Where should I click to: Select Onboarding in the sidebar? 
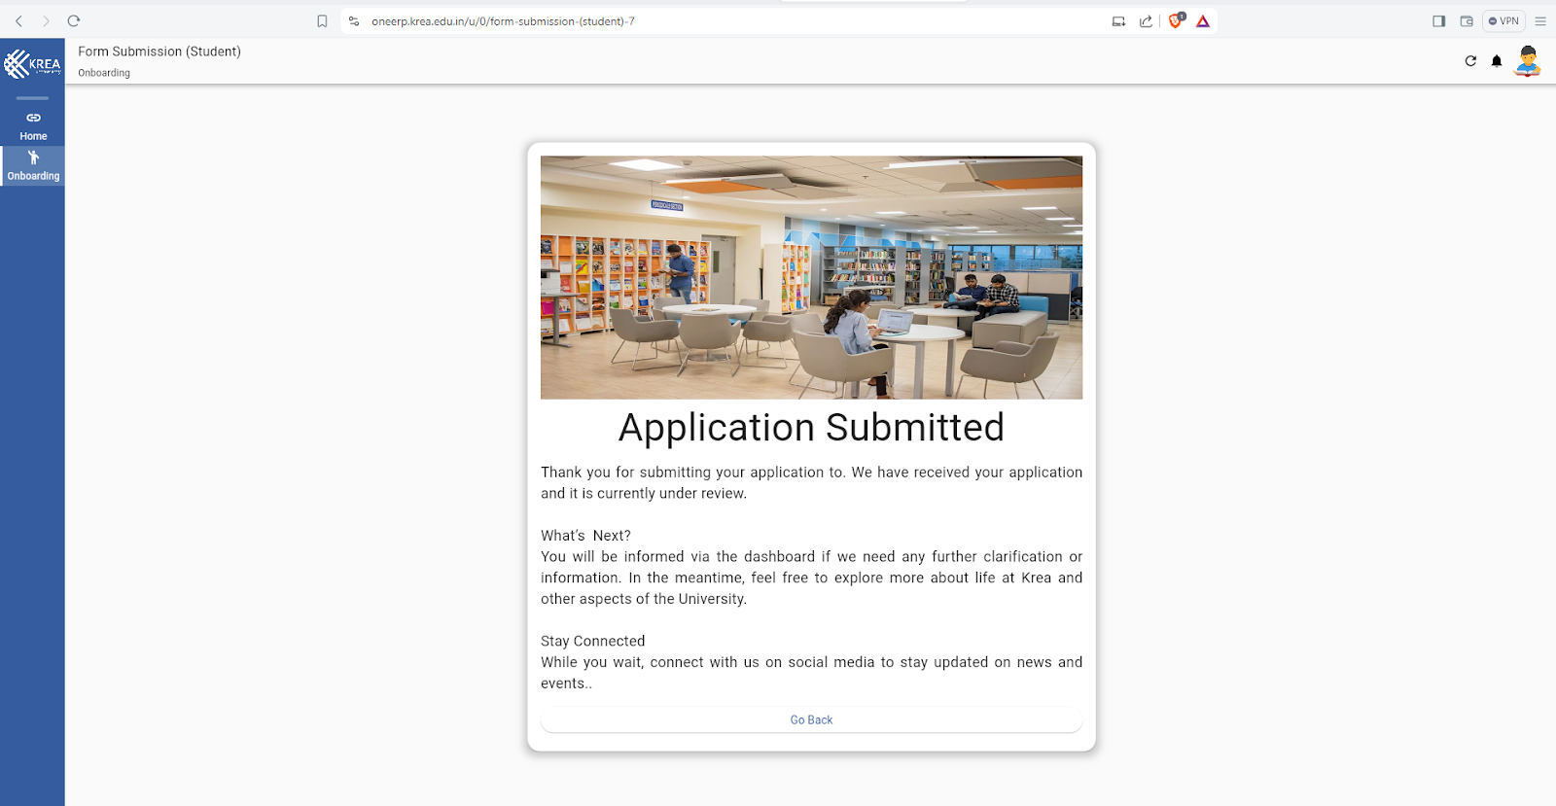(33, 166)
